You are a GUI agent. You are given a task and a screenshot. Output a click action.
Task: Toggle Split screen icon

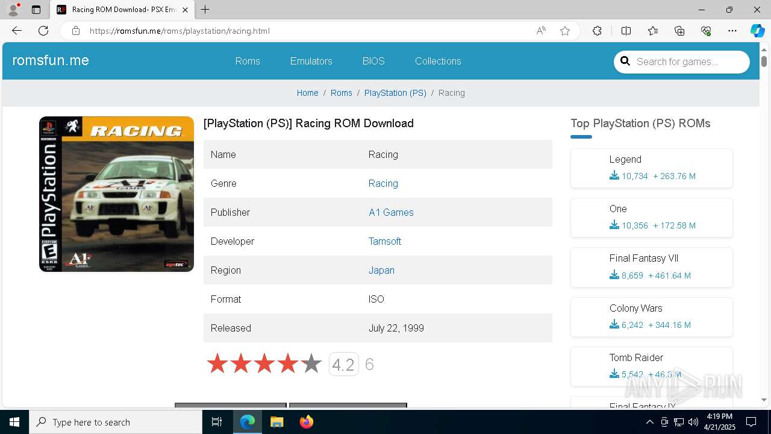tap(626, 31)
